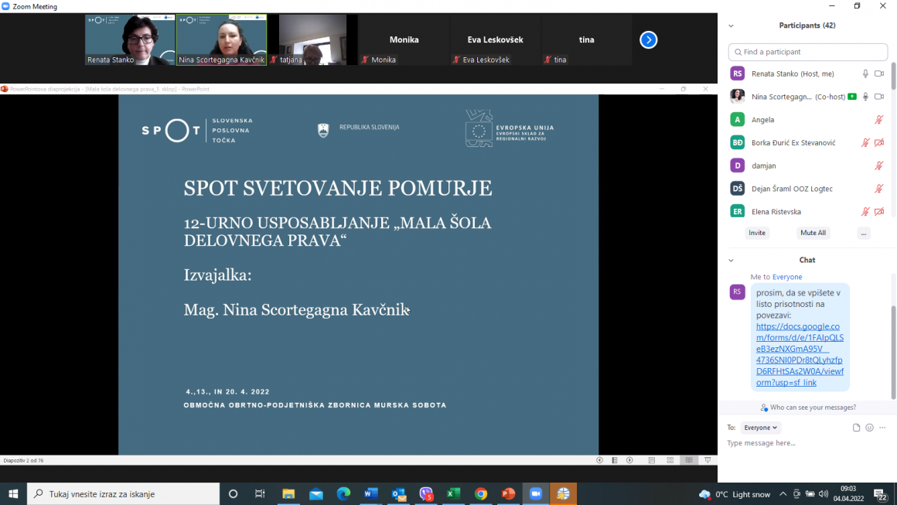Image resolution: width=897 pixels, height=505 pixels.
Task: Collapse the Participants panel chevron
Action: [x=730, y=25]
